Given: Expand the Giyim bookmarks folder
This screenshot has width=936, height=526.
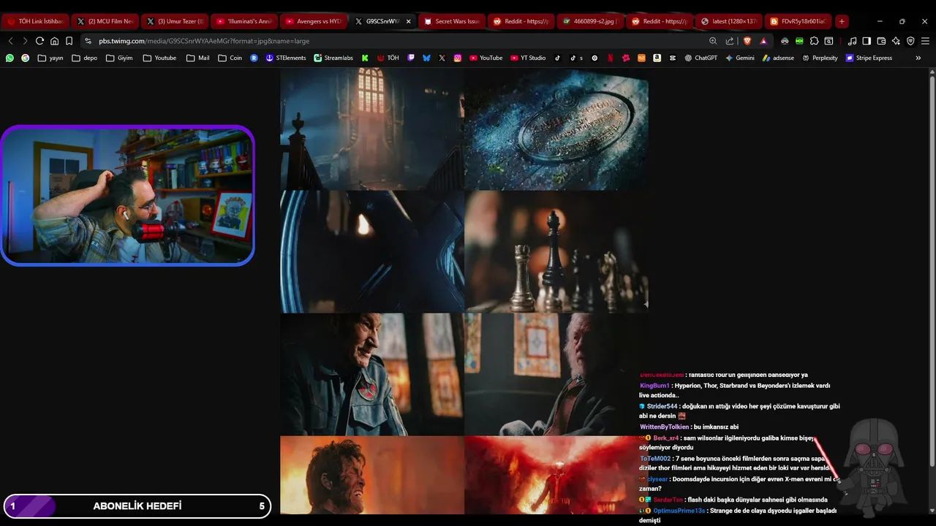Looking at the screenshot, I should (x=119, y=58).
